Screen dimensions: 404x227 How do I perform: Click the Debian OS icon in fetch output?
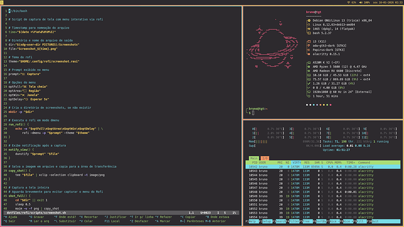pyautogui.click(x=309, y=20)
